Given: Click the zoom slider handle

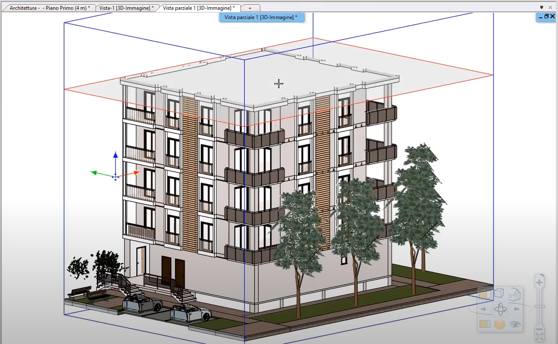Looking at the screenshot, I should coord(539,306).
